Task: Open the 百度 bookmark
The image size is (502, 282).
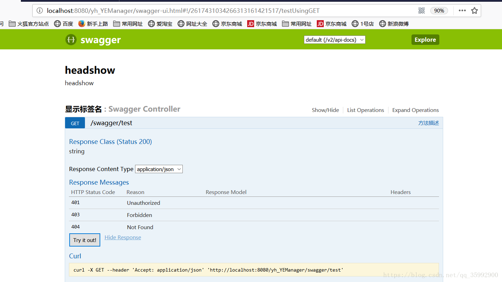Action: click(x=64, y=24)
